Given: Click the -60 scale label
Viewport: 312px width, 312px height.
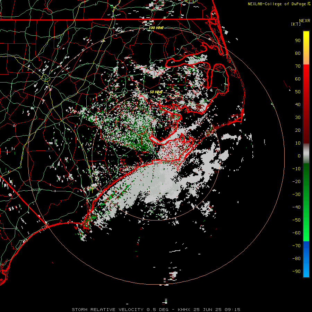Looking at the screenshot, I should [296, 233].
